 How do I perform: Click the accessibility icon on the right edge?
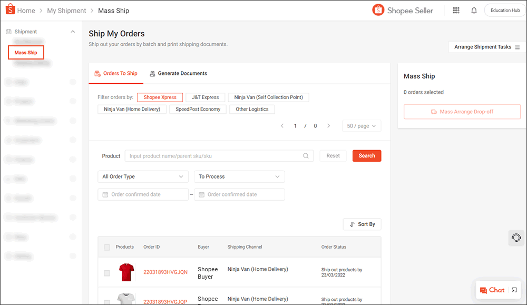516,238
